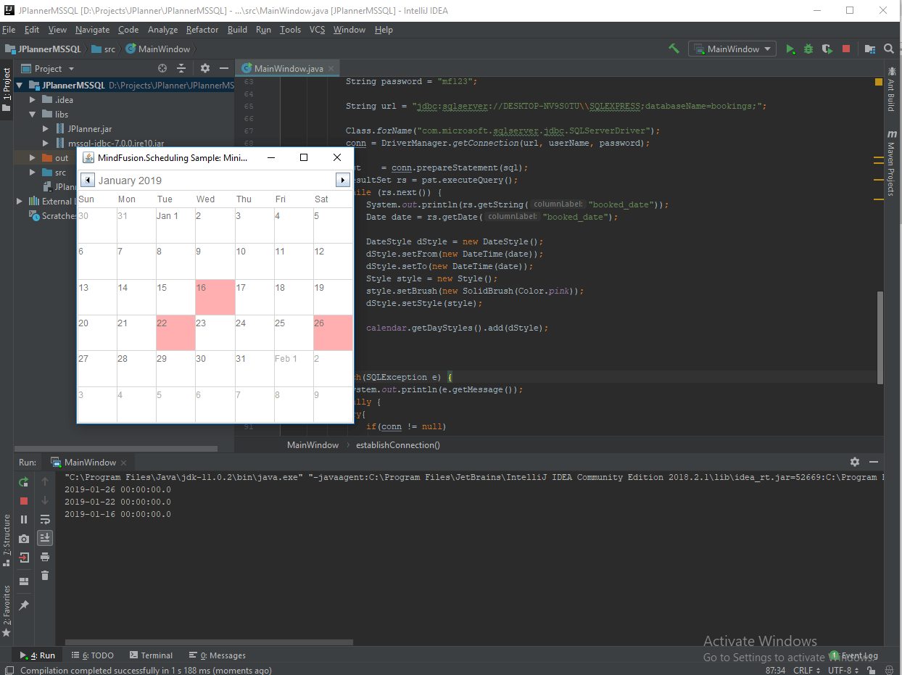Pause output in Run panel
This screenshot has width=902, height=675.
coord(24,519)
